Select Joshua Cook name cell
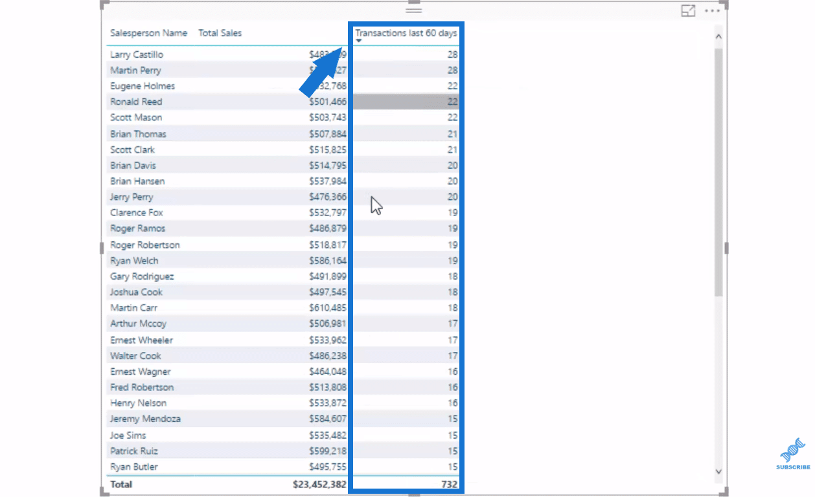815x497 pixels. tap(136, 292)
